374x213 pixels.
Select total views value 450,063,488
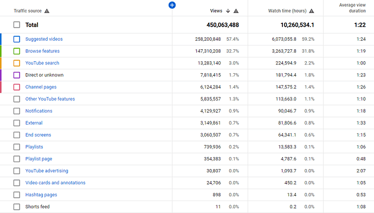click(x=223, y=25)
